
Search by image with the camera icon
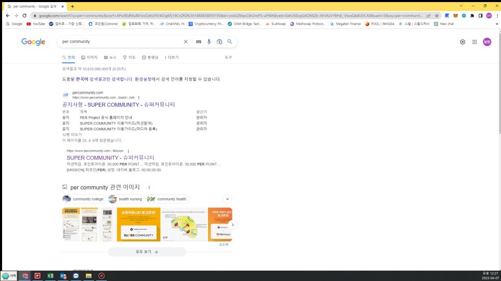(219, 41)
